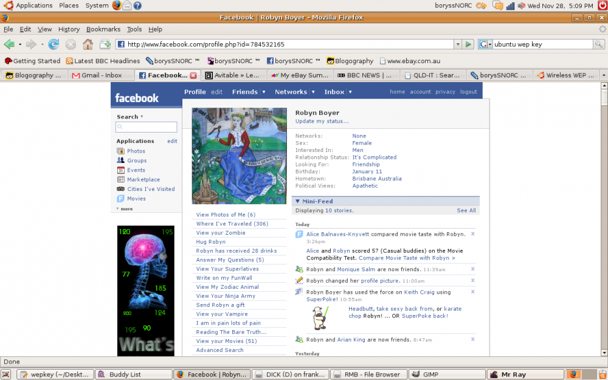
Task: Expand the Search options triangle
Action: point(142,117)
